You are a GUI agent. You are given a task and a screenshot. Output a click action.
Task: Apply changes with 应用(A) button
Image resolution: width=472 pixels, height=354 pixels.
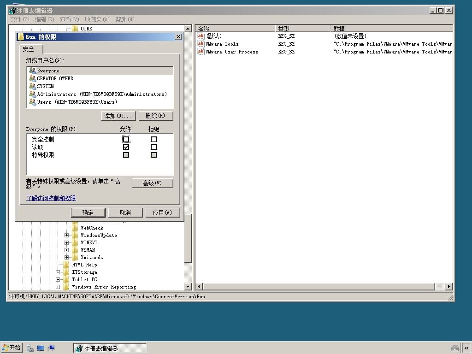[163, 212]
